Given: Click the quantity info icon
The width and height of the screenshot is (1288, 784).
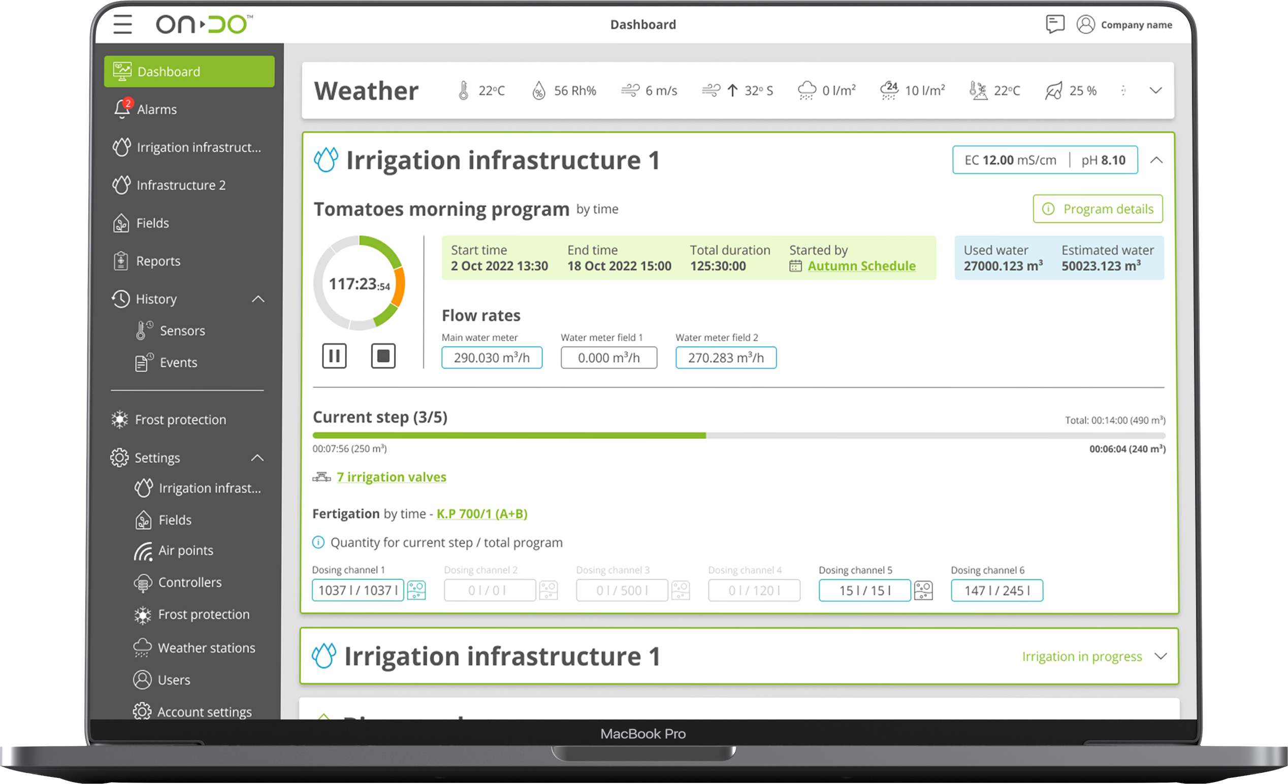Looking at the screenshot, I should 318,542.
